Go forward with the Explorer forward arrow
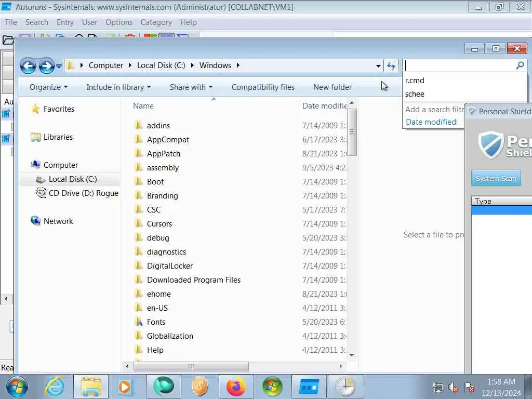Image resolution: width=532 pixels, height=399 pixels. 46,66
